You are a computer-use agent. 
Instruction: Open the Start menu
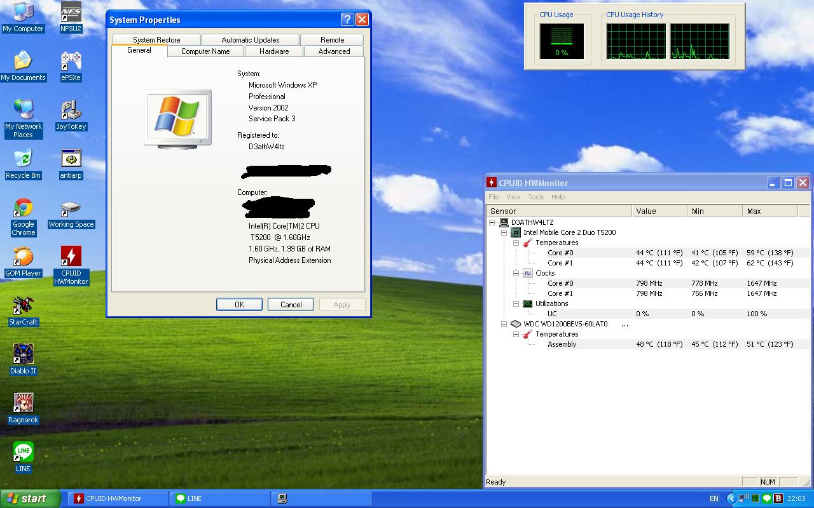pyautogui.click(x=31, y=498)
